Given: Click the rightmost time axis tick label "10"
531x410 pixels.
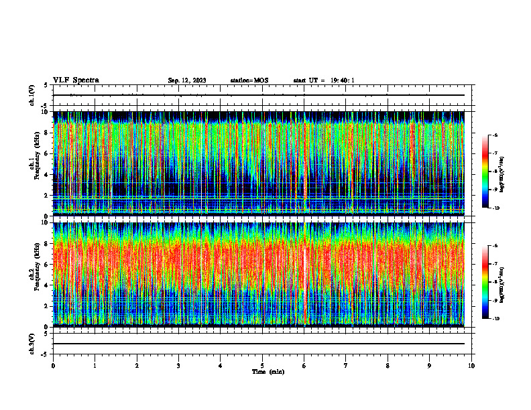Looking at the screenshot, I should coord(471,366).
